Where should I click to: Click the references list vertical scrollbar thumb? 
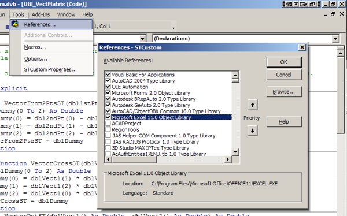(x=235, y=80)
